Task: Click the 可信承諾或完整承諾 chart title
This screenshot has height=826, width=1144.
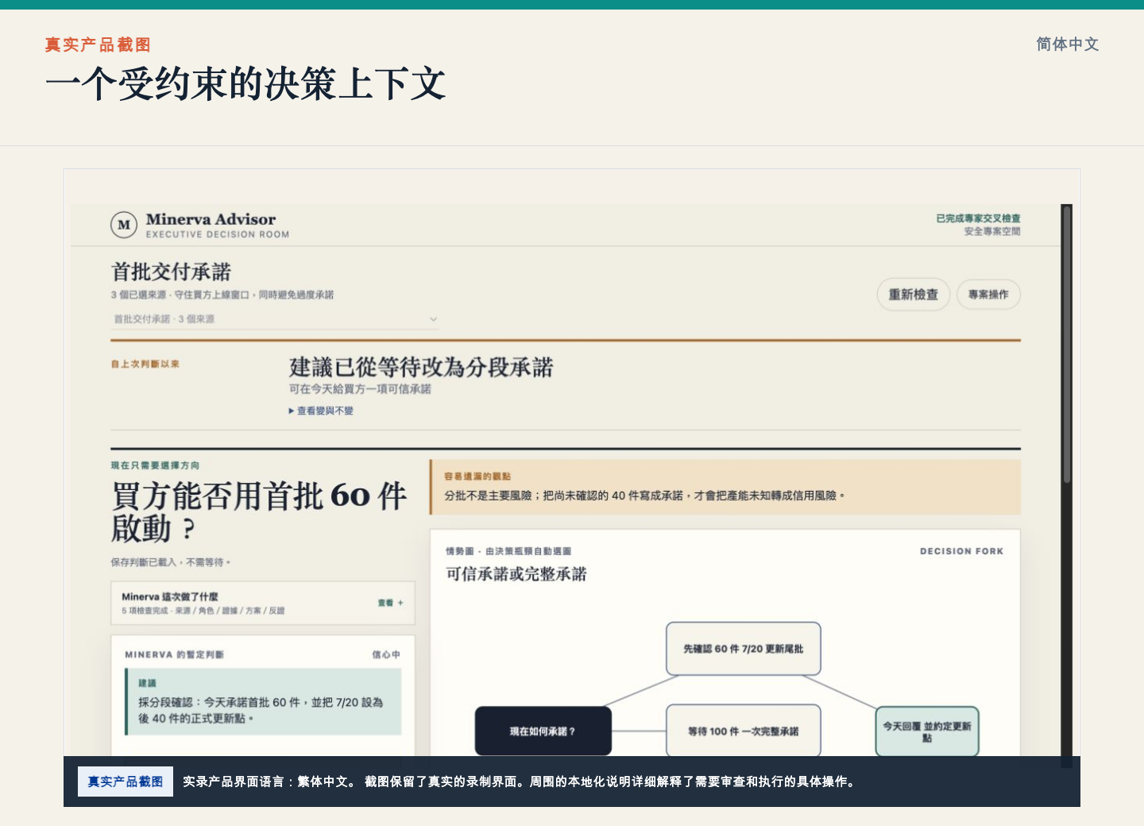Action: [516, 574]
